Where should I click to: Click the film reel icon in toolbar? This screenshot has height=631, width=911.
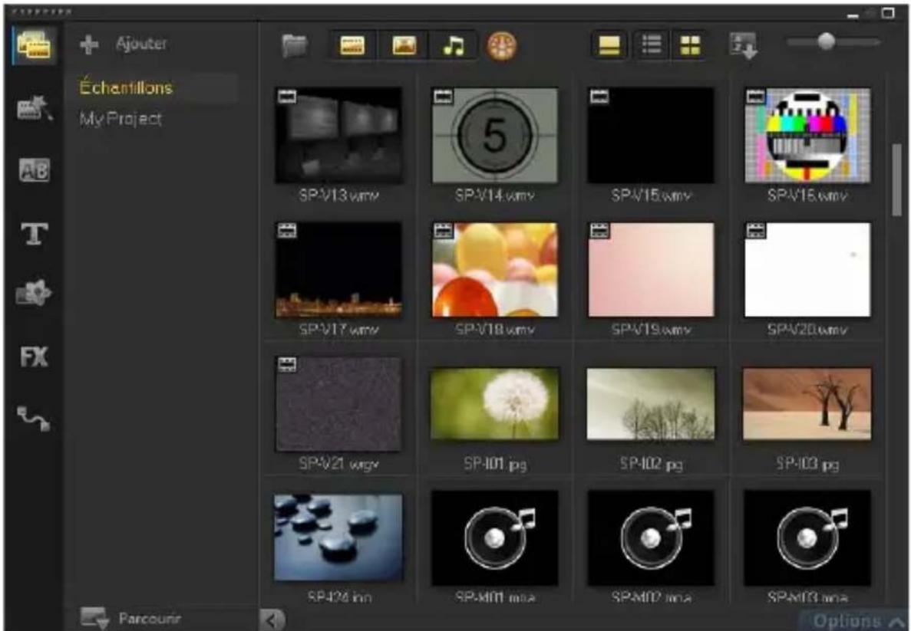coord(502,45)
